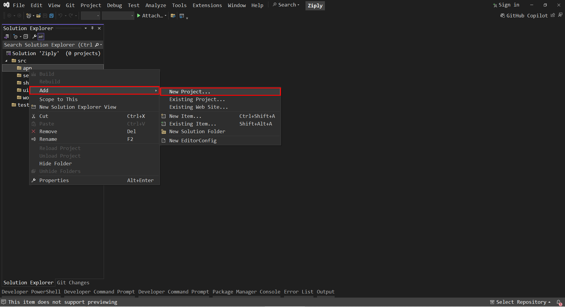The image size is (565, 307).
Task: Open the New Project icon dropdown arrow
Action: click(33, 16)
